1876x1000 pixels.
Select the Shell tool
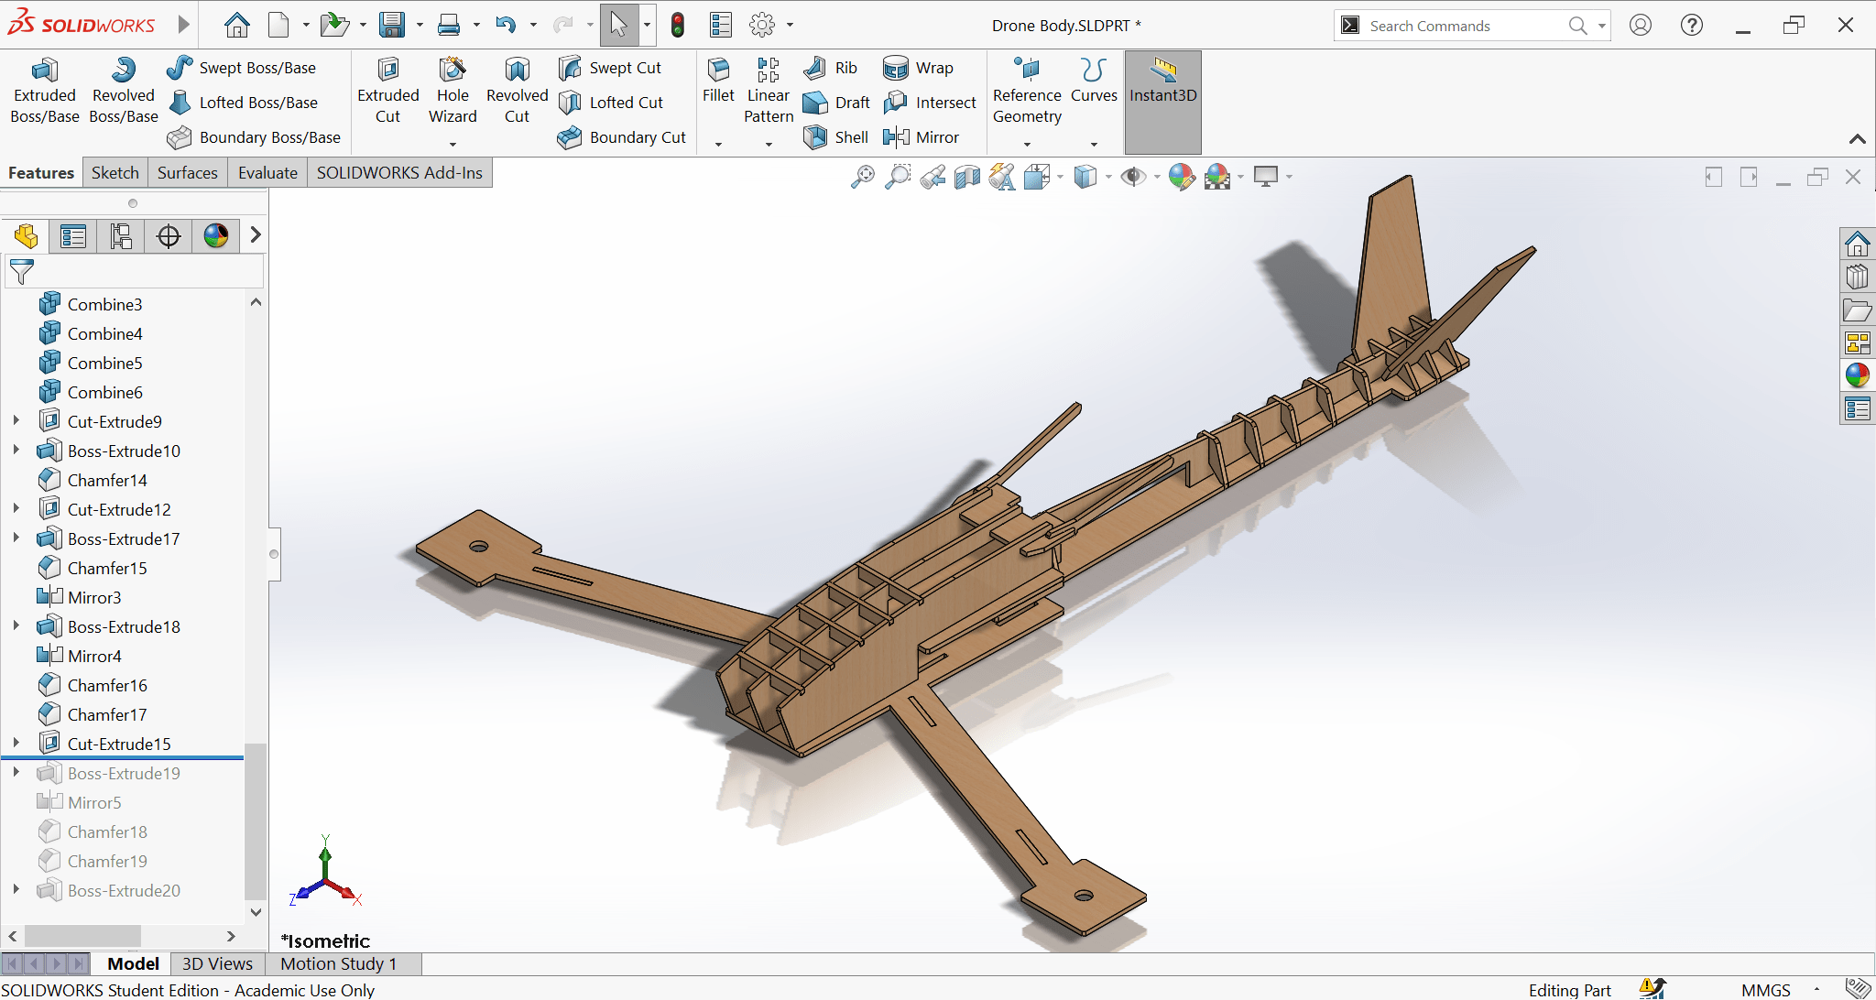click(x=835, y=137)
